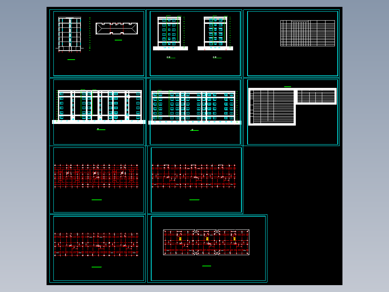Click the grid schedule table in top-right sheet
This screenshot has height=292, width=389.
click(x=307, y=33)
